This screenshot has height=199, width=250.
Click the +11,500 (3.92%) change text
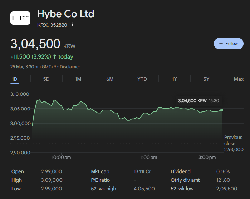pos(31,57)
